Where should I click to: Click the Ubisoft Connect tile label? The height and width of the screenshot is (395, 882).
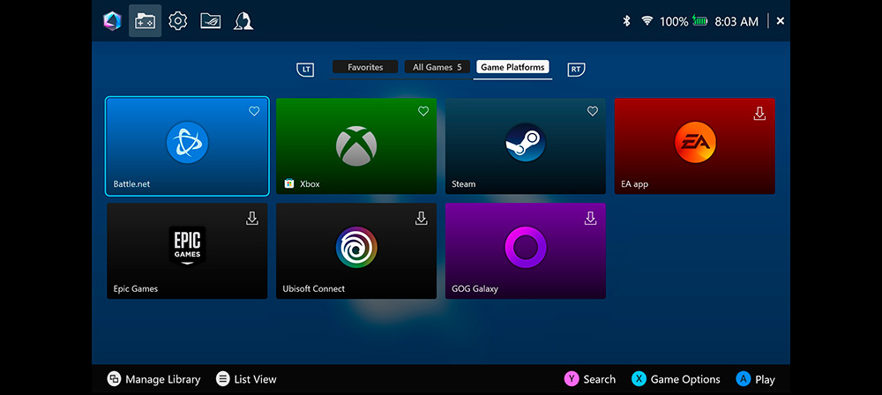coord(313,288)
